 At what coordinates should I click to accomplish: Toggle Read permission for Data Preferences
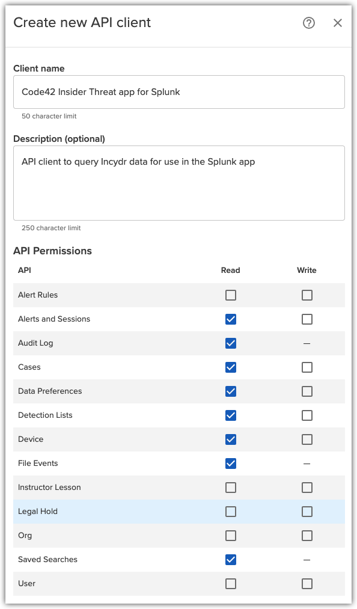(x=230, y=391)
